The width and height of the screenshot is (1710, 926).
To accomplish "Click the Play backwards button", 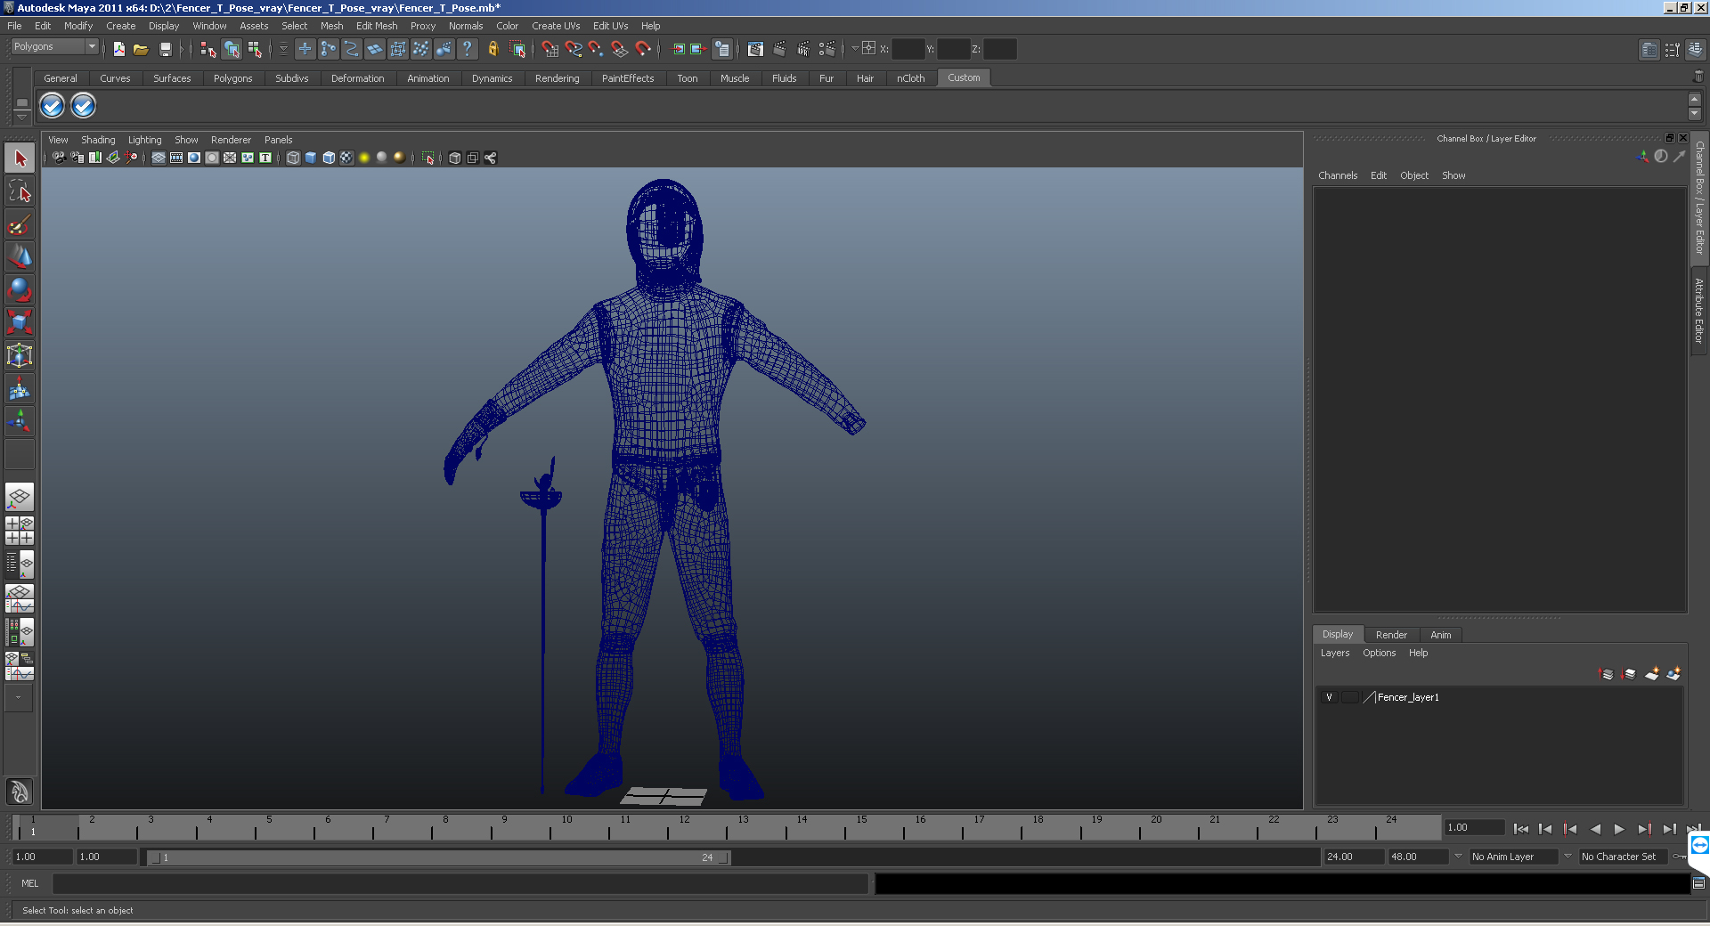I will [x=1595, y=829].
